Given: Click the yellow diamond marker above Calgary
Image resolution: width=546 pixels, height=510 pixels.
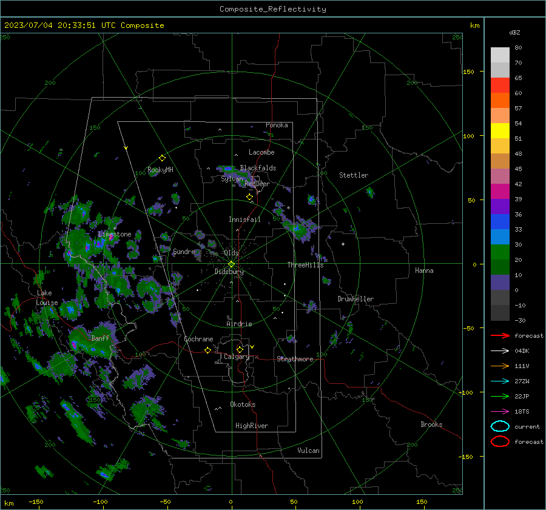Looking at the screenshot, I should [240, 349].
